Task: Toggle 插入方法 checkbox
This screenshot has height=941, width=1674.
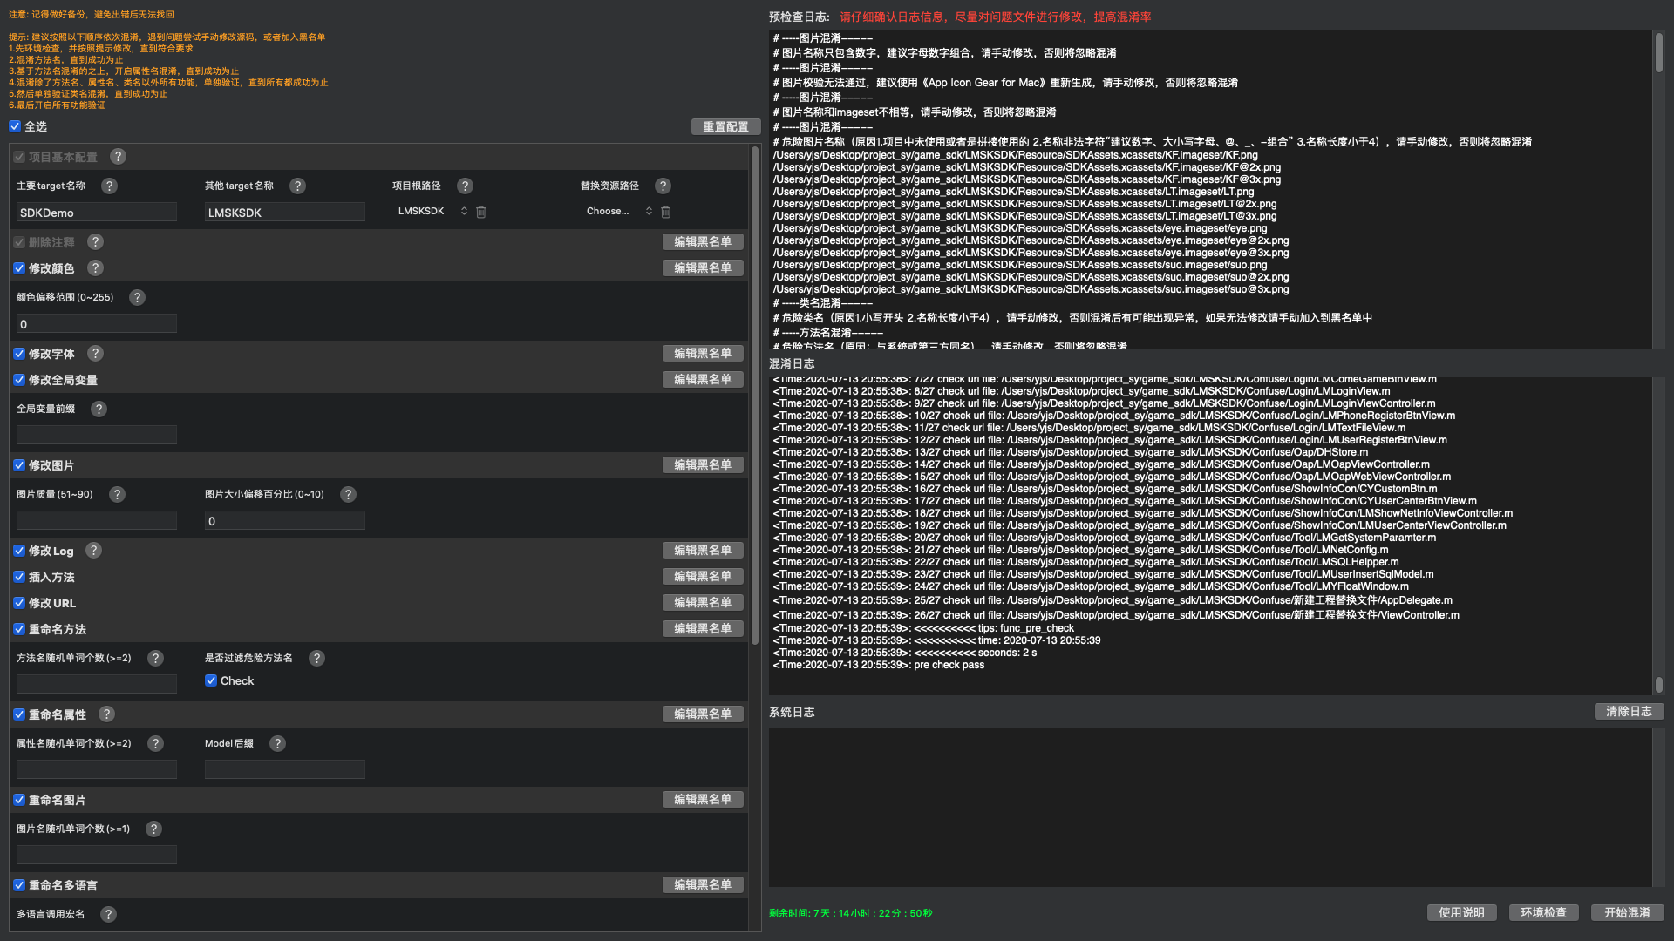Action: coord(19,577)
